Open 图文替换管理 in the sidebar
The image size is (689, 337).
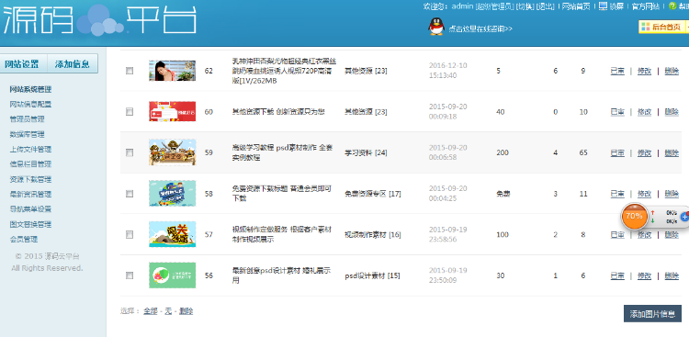pos(30,224)
